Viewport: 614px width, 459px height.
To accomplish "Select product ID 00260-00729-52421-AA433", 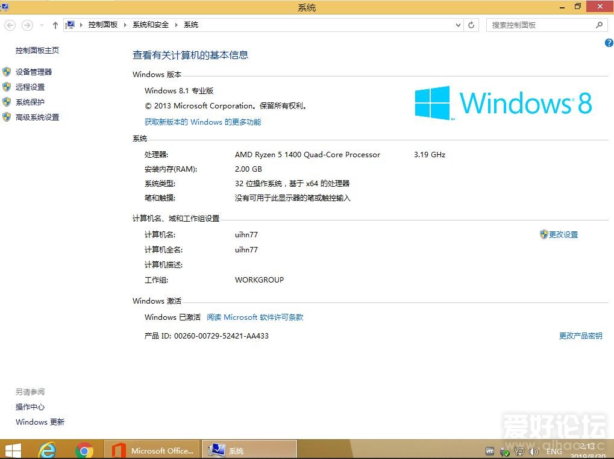I will [x=221, y=336].
